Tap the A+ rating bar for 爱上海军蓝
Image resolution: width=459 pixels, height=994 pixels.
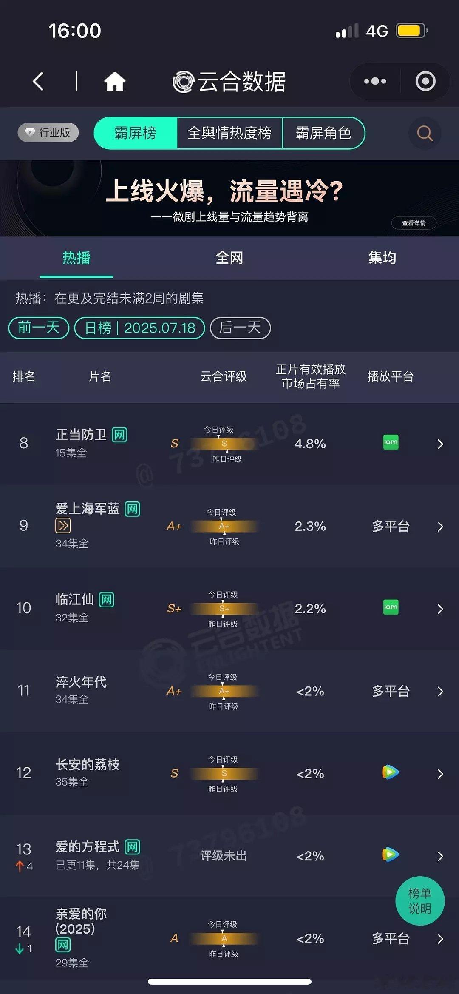224,526
